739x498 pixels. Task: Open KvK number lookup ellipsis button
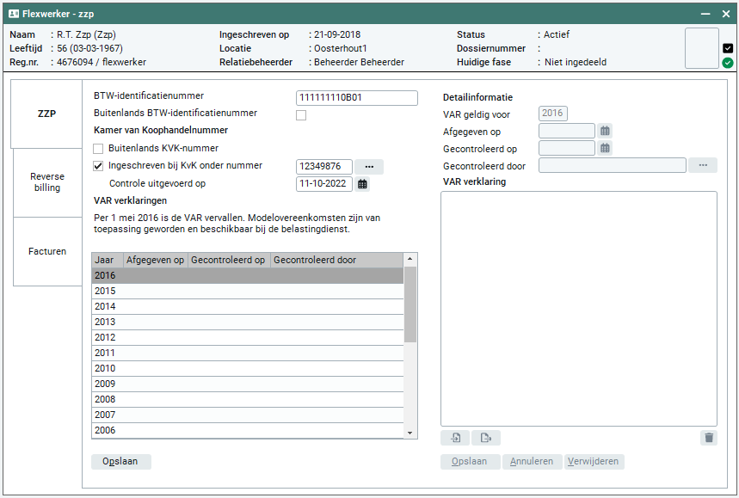tap(368, 167)
